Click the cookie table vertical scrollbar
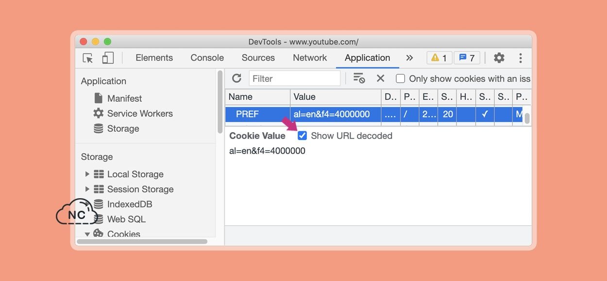 527,118
